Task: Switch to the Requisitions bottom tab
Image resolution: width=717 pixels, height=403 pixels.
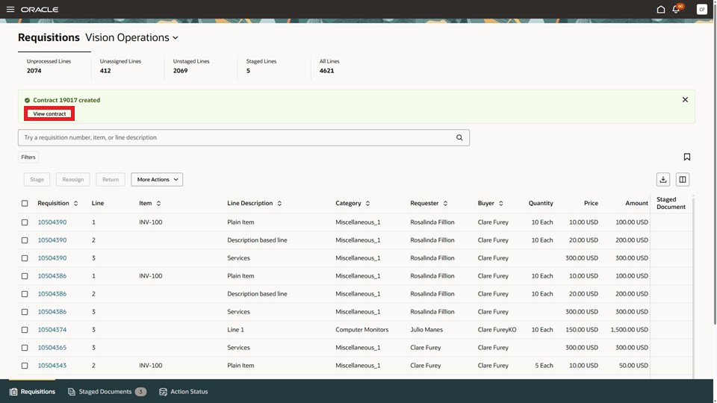Action: pos(32,392)
